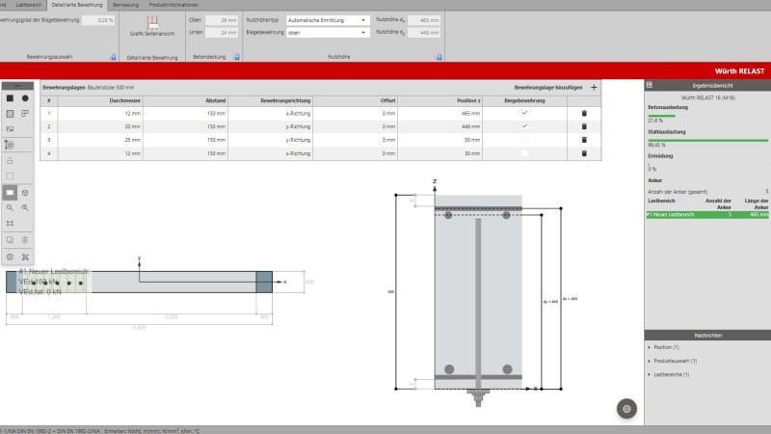Select the filled circle shape tool
Viewport: 771px width, 434px height.
click(25, 97)
